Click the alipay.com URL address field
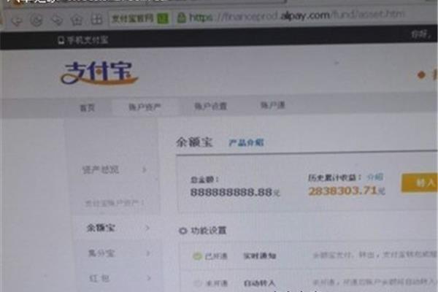 (297, 15)
